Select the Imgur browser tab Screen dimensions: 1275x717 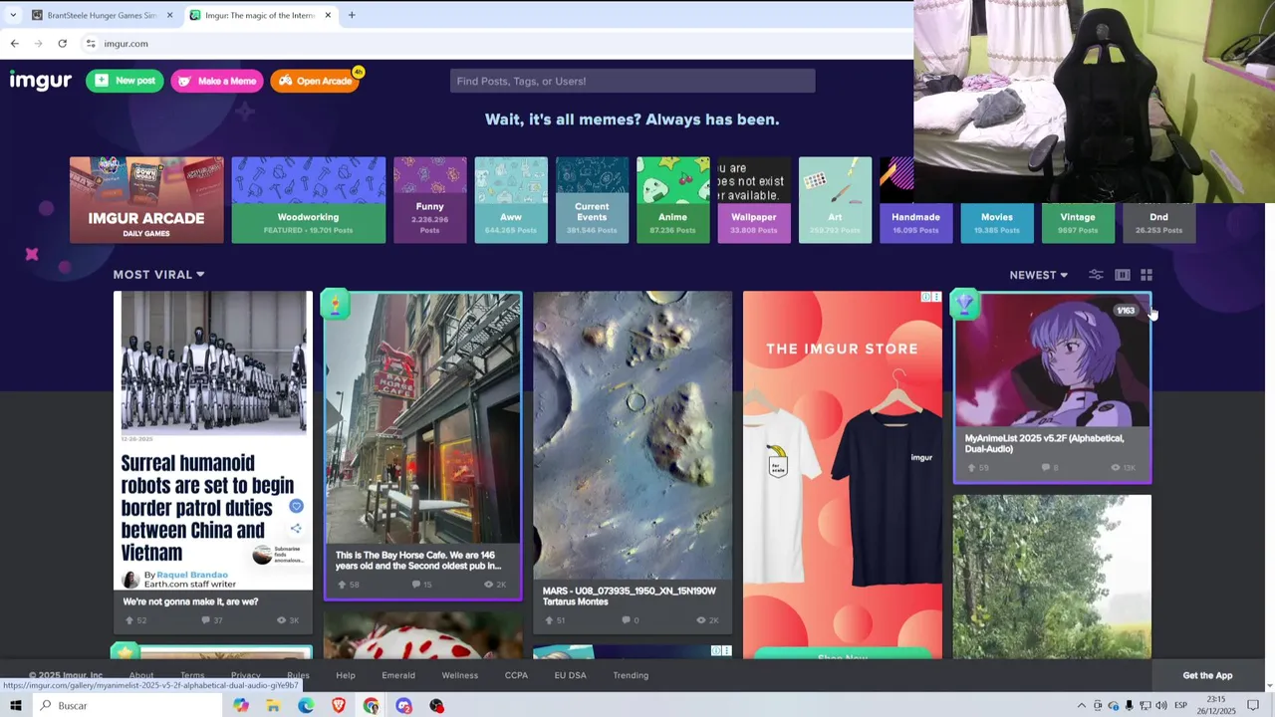[x=259, y=15]
